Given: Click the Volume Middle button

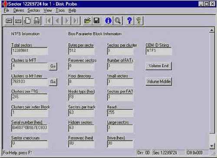Looking at the screenshot, I should 158,81.
